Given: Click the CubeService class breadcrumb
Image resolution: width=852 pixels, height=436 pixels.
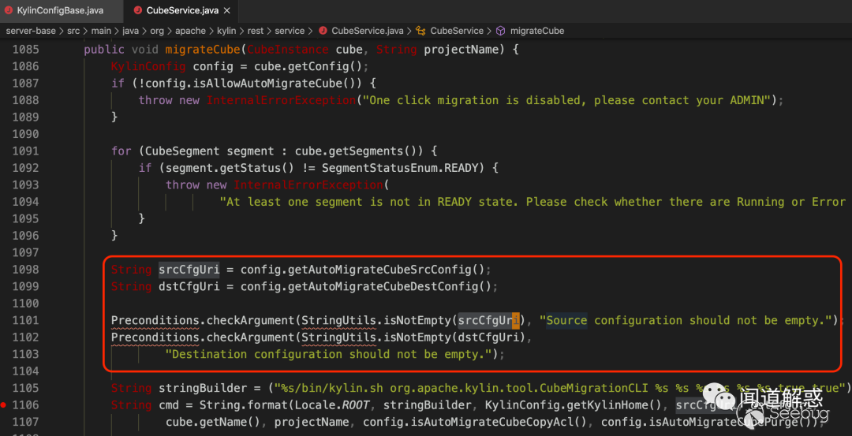Looking at the screenshot, I should [x=457, y=31].
